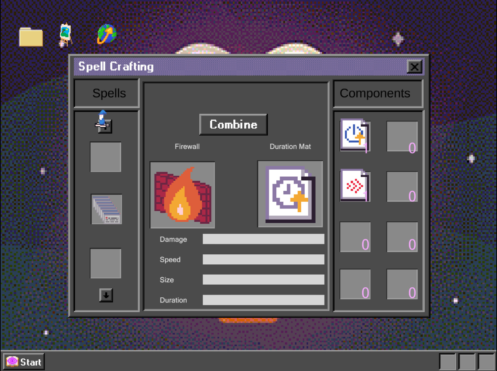Screen dimensions: 497x371
Task: Open the folder icon on the desktop
Action: pos(30,35)
